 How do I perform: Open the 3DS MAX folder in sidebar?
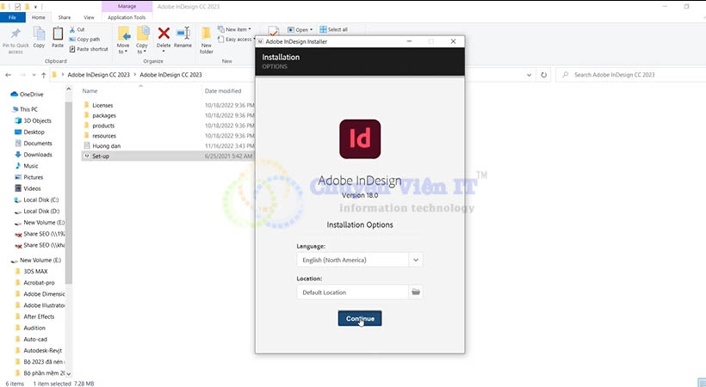(35, 272)
